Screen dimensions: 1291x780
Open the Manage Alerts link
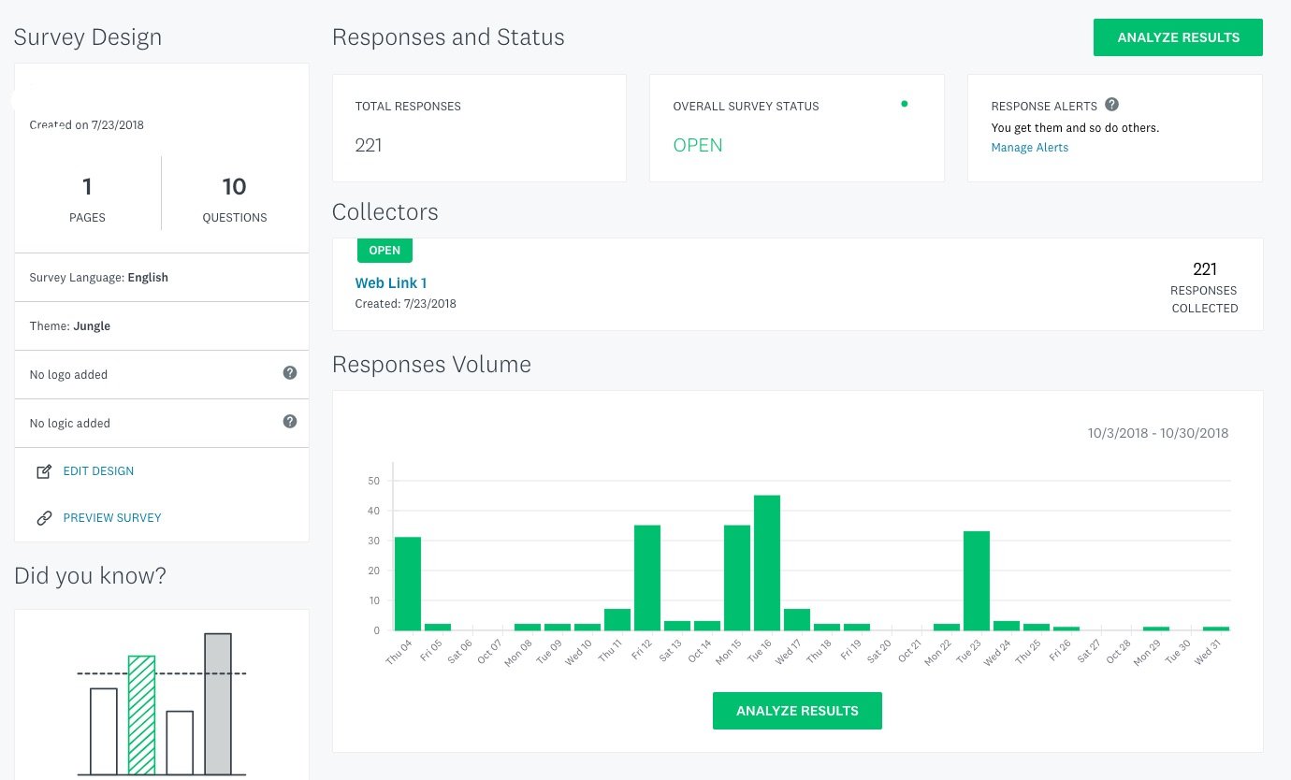[x=1029, y=148]
